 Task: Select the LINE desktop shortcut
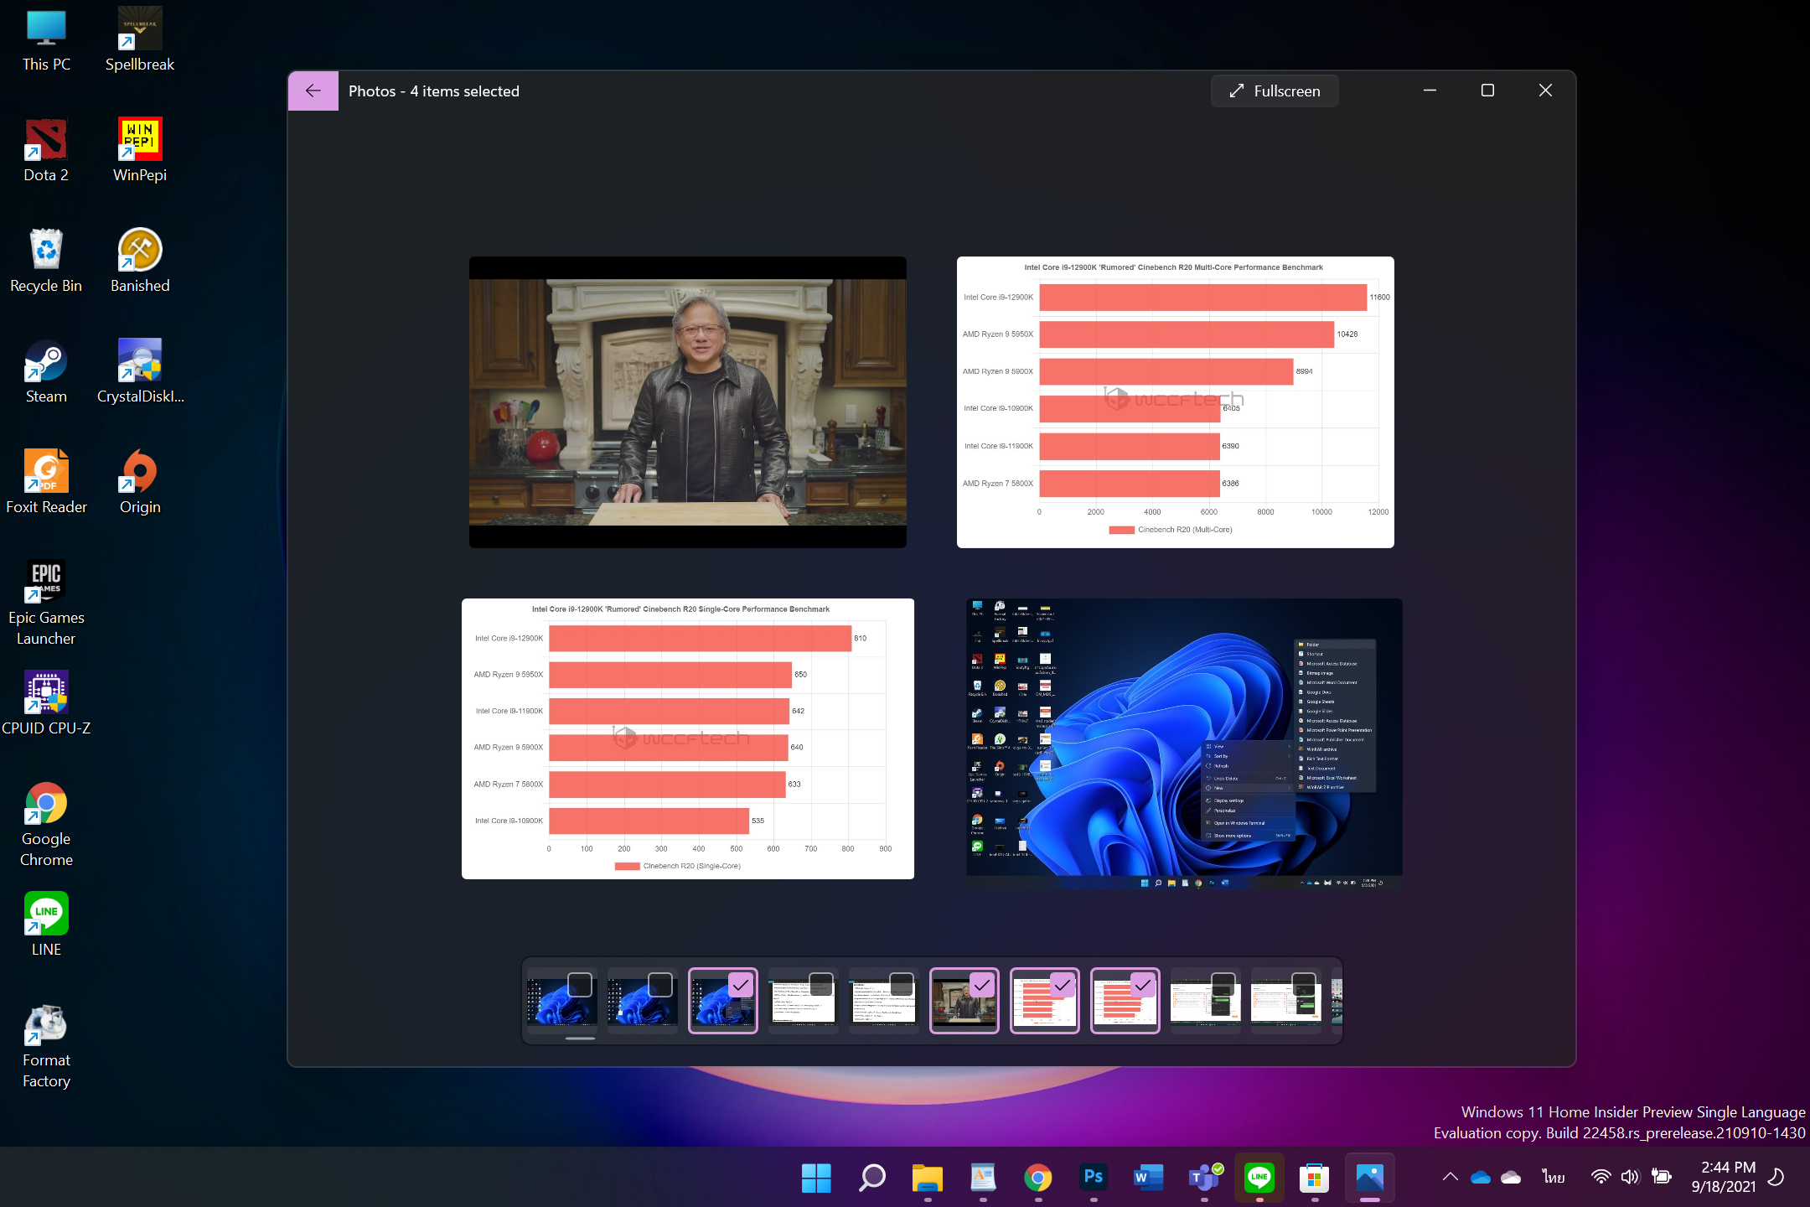[46, 925]
